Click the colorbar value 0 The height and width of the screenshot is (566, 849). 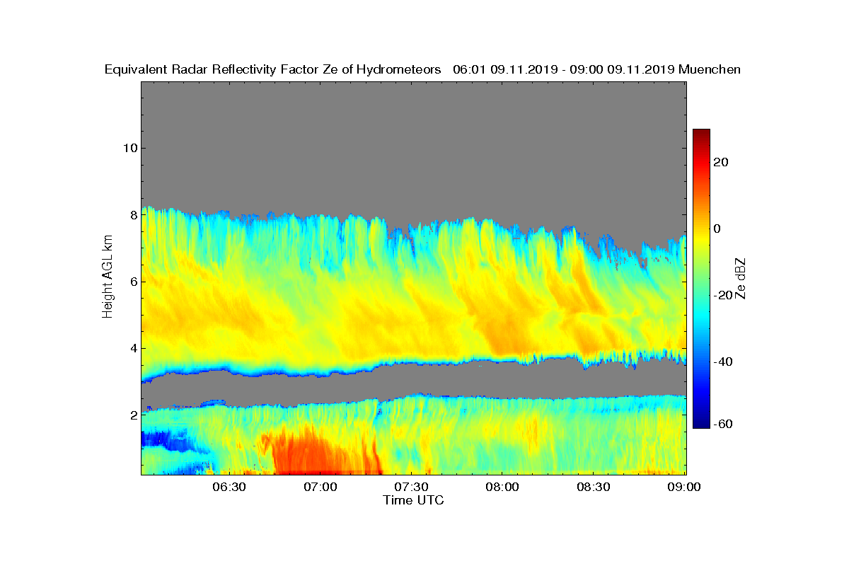coord(718,229)
